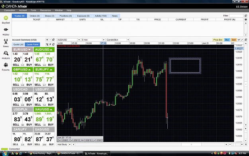Open the Help menu
Image resolution: width=249 pixels, height=156 pixels.
tap(69, 10)
